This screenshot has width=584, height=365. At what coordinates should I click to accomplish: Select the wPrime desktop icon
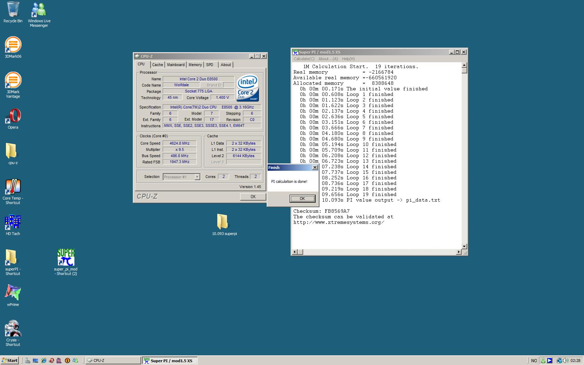click(x=13, y=296)
